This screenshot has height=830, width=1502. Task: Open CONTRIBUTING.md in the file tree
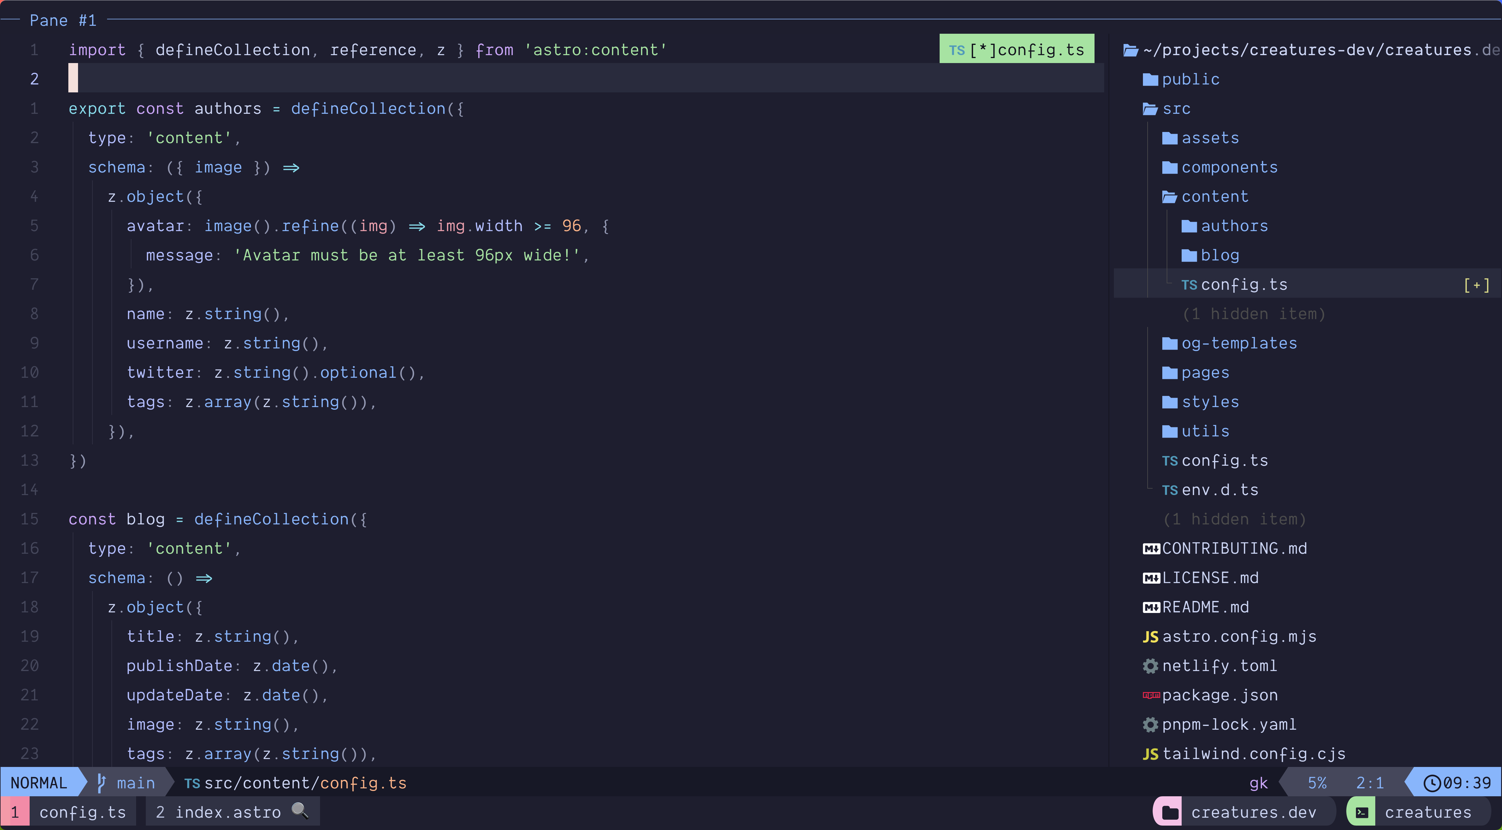point(1234,548)
